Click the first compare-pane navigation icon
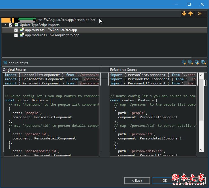209x188 pixels. click(184, 62)
